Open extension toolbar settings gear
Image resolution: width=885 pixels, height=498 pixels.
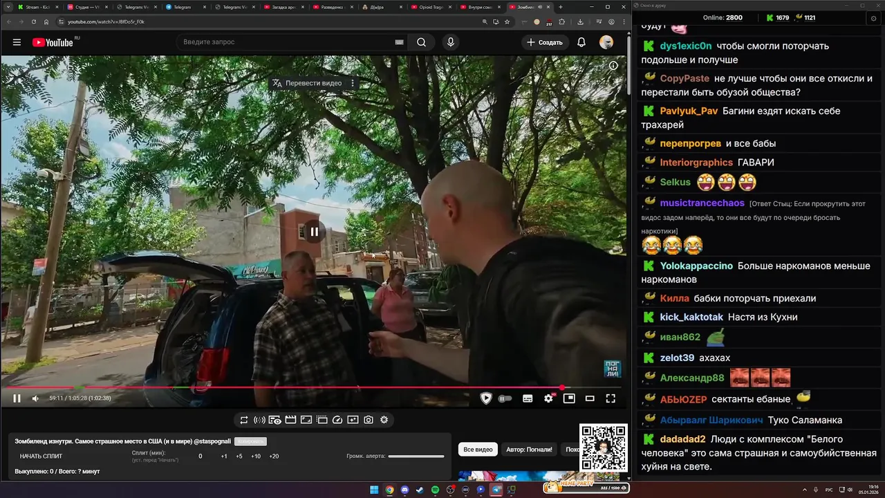(384, 420)
